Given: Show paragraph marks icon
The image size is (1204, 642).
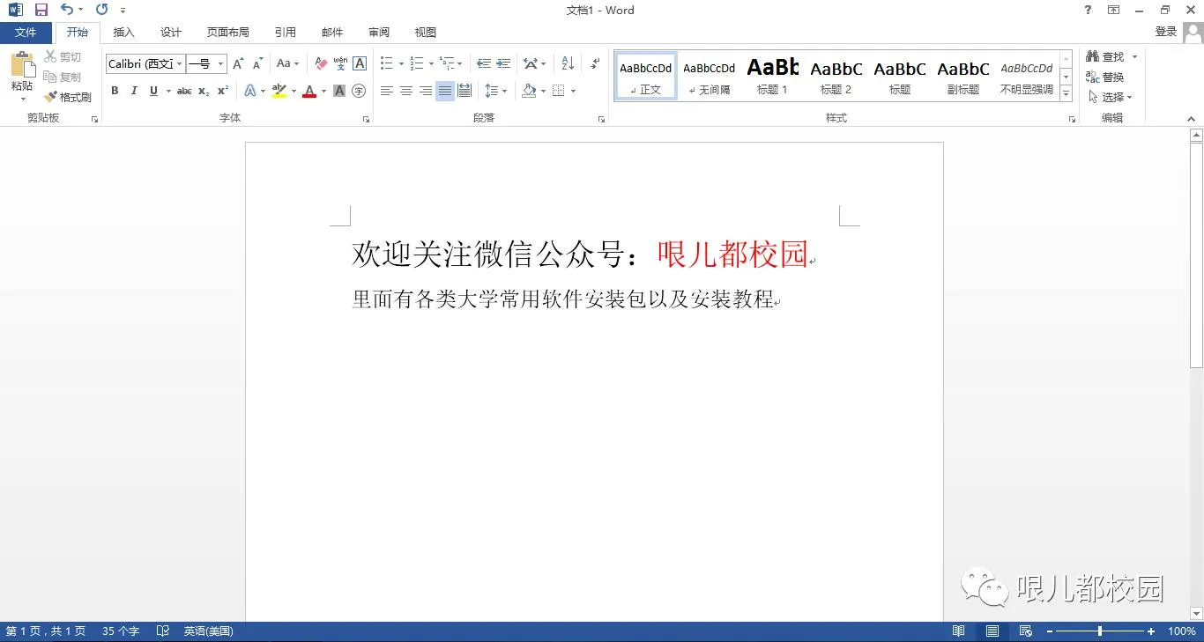Looking at the screenshot, I should [595, 63].
